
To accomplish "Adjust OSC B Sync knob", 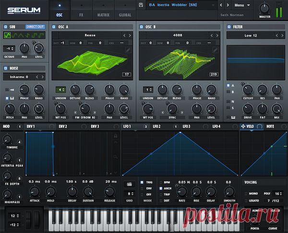I will [x=172, y=109].
